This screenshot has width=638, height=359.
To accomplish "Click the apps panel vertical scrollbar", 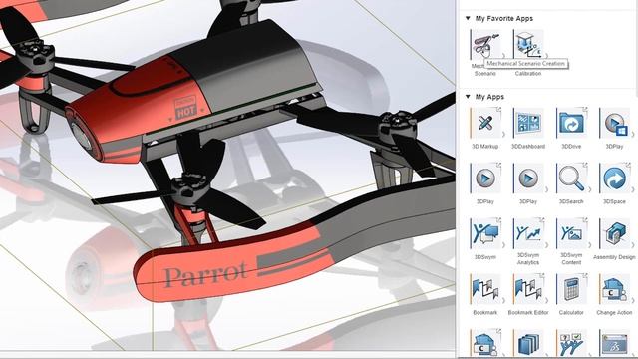I will pos(636,49).
